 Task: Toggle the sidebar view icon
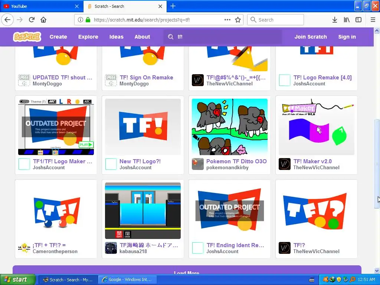358,20
